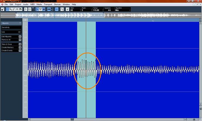Image resolution: width=202 pixels, height=121 pixels.
Task: Open the Algorithm Mix dropdown
Action: (123, 10)
